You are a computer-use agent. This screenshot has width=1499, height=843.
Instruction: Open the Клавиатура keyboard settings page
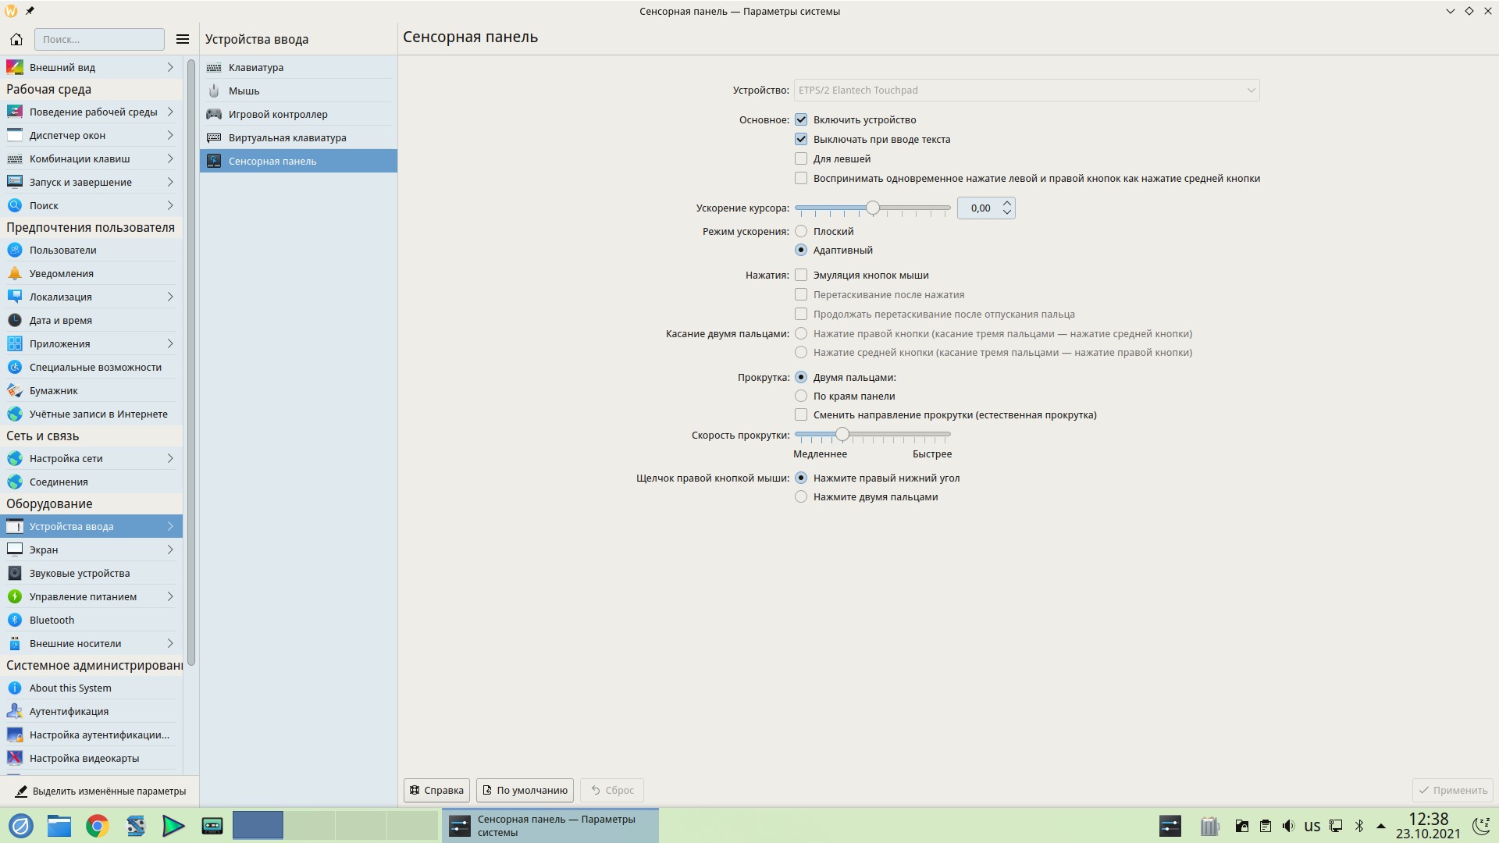pos(256,67)
